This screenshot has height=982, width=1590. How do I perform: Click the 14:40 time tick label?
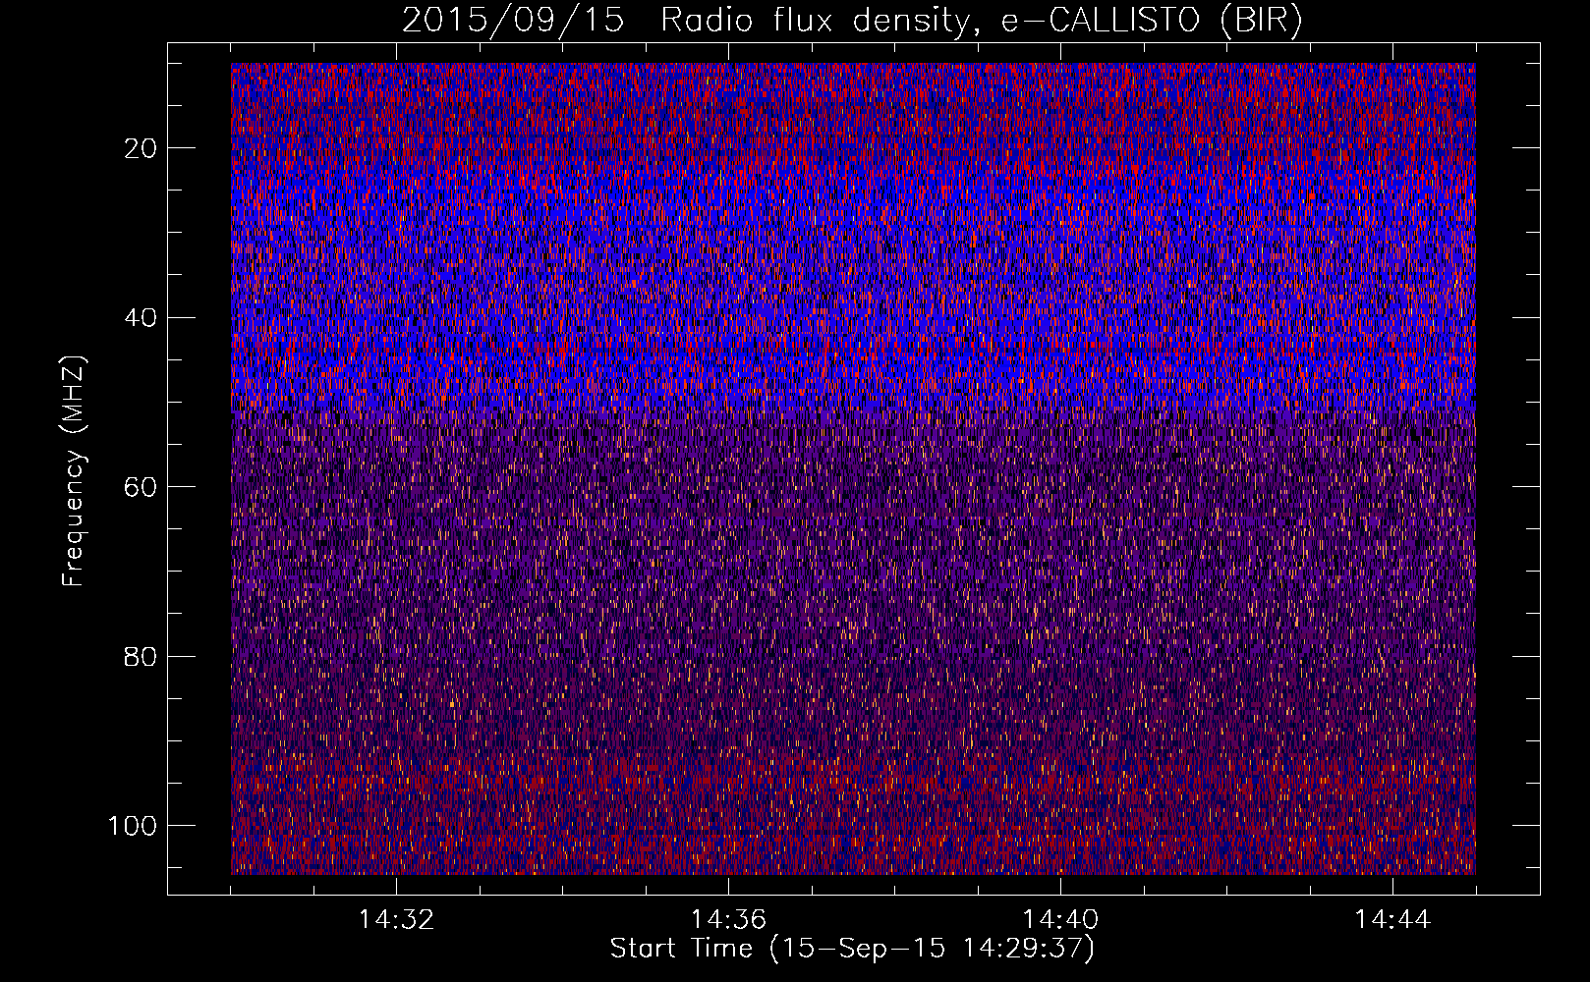click(x=1060, y=920)
